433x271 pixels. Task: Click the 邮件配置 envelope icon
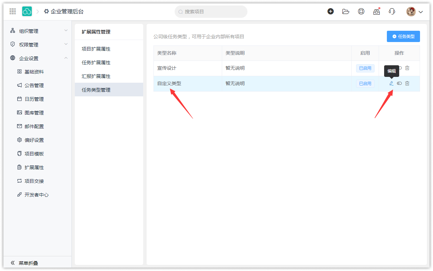tap(19, 126)
